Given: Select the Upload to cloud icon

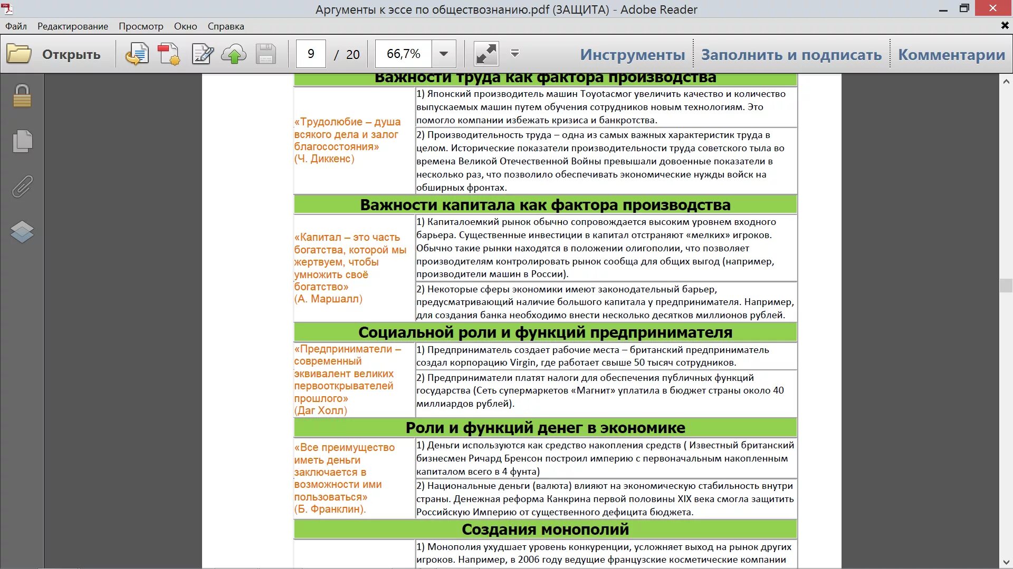Looking at the screenshot, I should [x=234, y=54].
